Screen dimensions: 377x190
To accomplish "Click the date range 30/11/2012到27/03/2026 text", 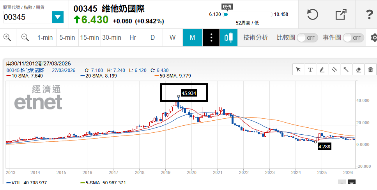I will pyautogui.click(x=39, y=63).
